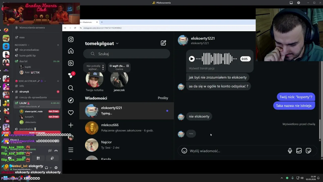Open Instagram sidebar search magnifier
Viewport: 323px width, 182px height.
pos(71,88)
